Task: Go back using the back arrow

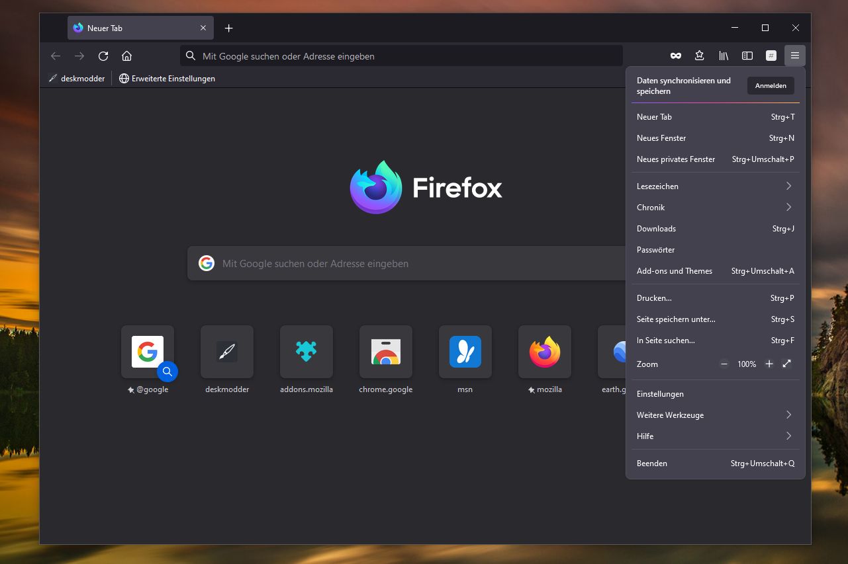Action: pyautogui.click(x=56, y=56)
